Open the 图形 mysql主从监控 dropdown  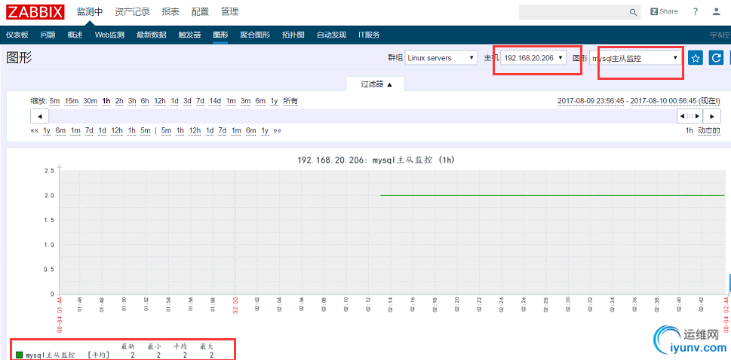click(635, 58)
